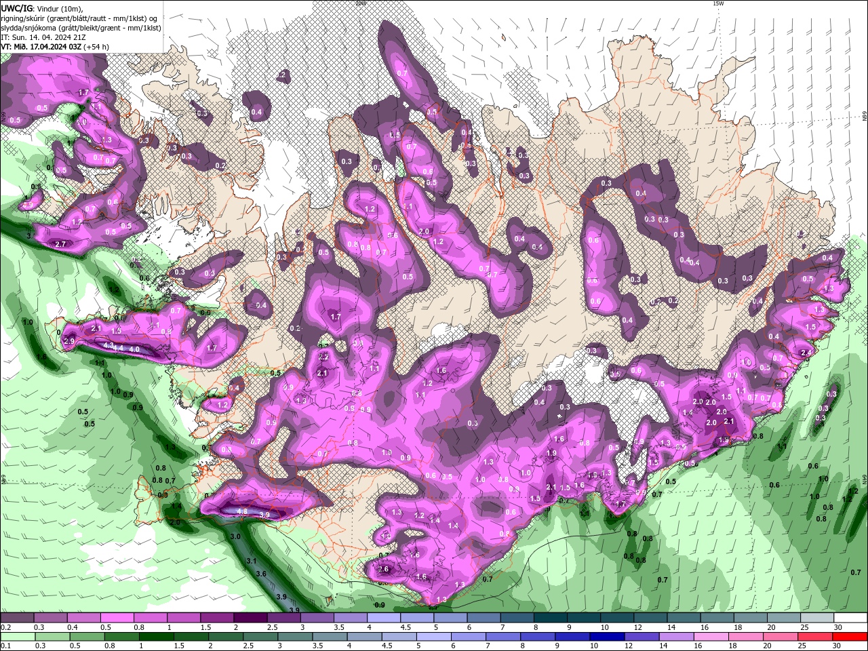Image resolution: width=868 pixels, height=651 pixels.
Task: Select the light grey snow swatch between 25 and 30
Action: pyautogui.click(x=817, y=618)
